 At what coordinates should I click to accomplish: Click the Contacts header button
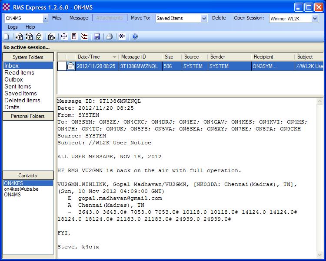point(28,176)
